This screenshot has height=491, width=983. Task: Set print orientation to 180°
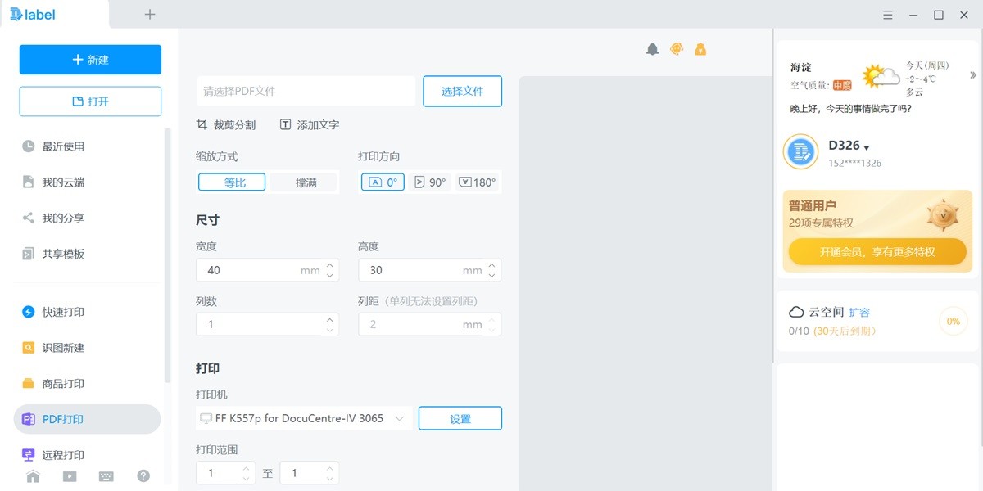pos(478,182)
